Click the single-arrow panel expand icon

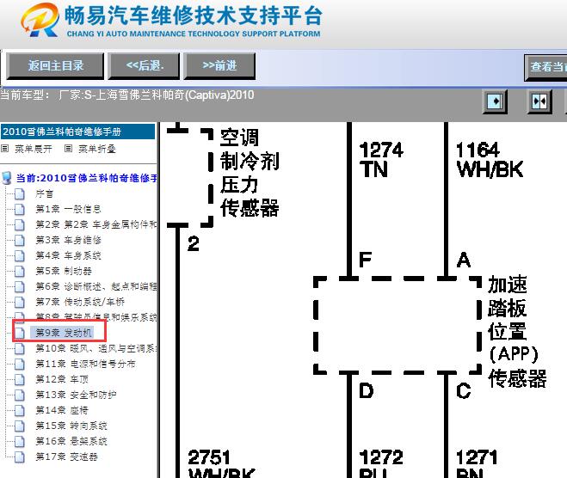pos(495,101)
